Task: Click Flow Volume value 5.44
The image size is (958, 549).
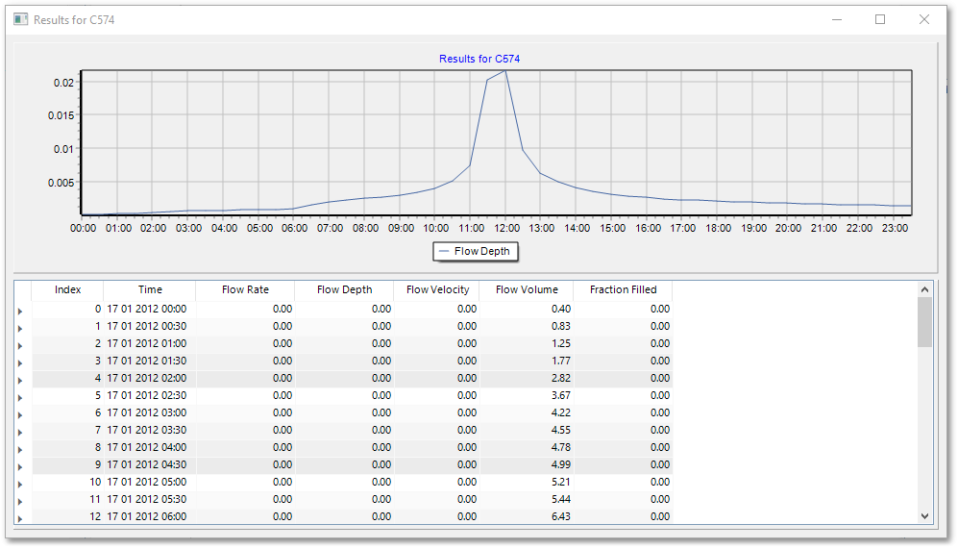Action: coord(561,499)
